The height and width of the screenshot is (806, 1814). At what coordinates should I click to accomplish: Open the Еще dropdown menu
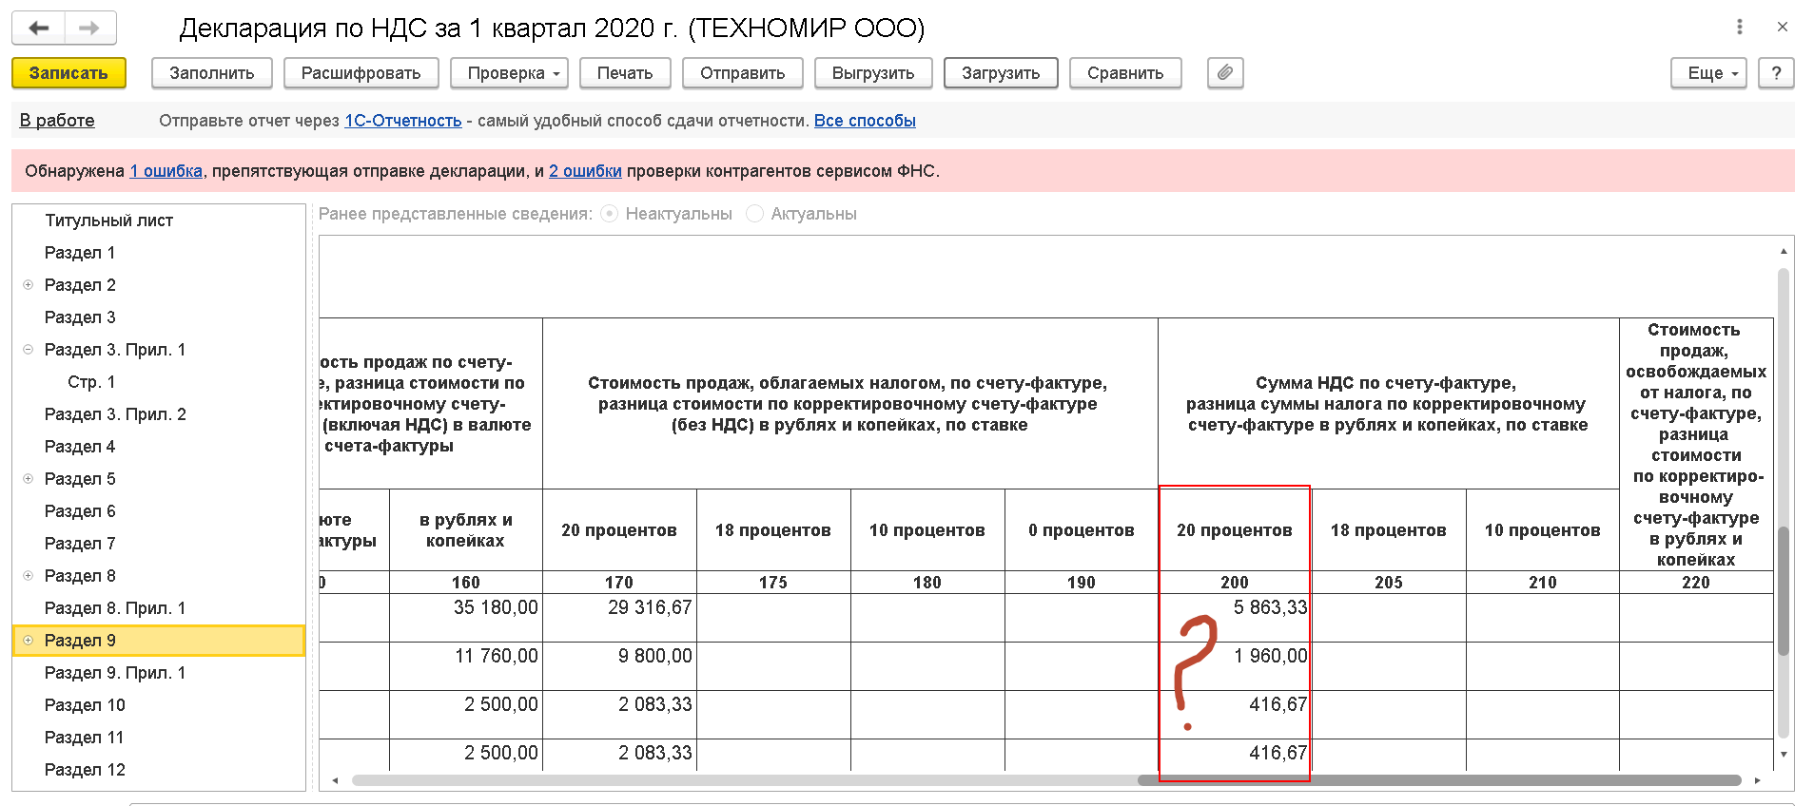click(x=1708, y=73)
